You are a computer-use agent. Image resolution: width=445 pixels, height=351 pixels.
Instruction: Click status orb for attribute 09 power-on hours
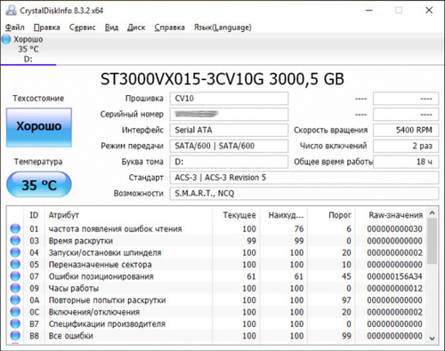[15, 288]
